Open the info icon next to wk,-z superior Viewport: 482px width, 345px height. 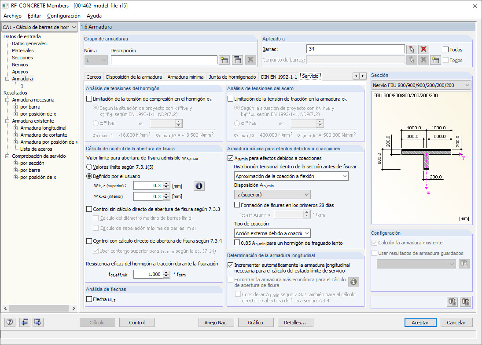click(199, 186)
